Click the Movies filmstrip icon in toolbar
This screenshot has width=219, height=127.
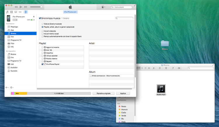click(11, 12)
